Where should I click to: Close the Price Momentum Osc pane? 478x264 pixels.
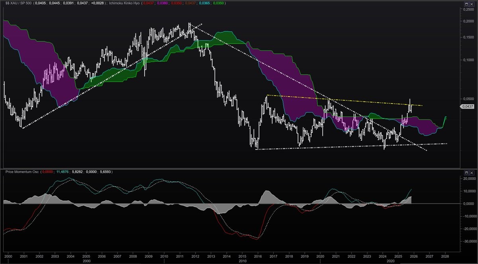tap(472, 172)
